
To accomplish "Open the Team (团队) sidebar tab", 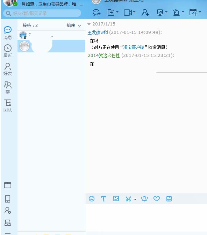I will [7, 105].
